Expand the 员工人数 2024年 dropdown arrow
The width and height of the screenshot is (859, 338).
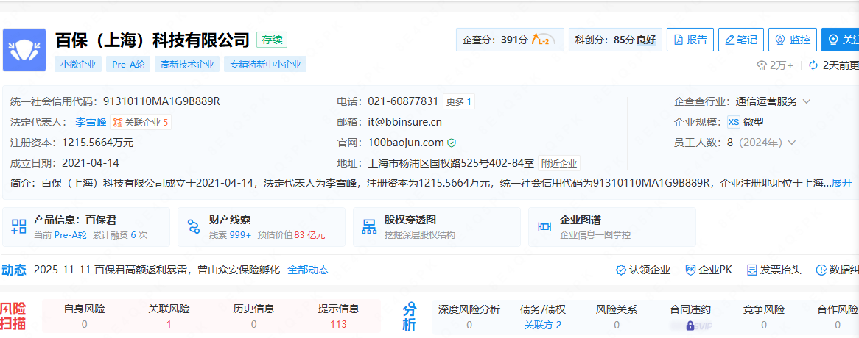click(x=791, y=143)
